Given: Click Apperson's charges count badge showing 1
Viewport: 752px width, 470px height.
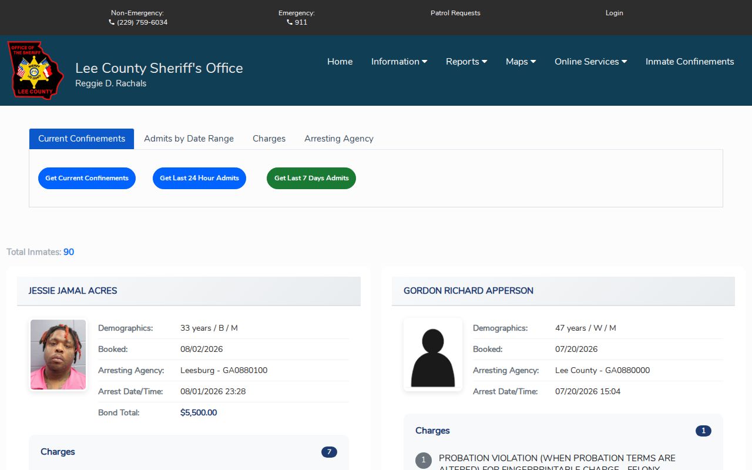Looking at the screenshot, I should click(x=703, y=431).
